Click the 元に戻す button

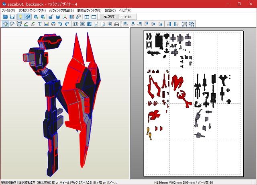[109, 16]
